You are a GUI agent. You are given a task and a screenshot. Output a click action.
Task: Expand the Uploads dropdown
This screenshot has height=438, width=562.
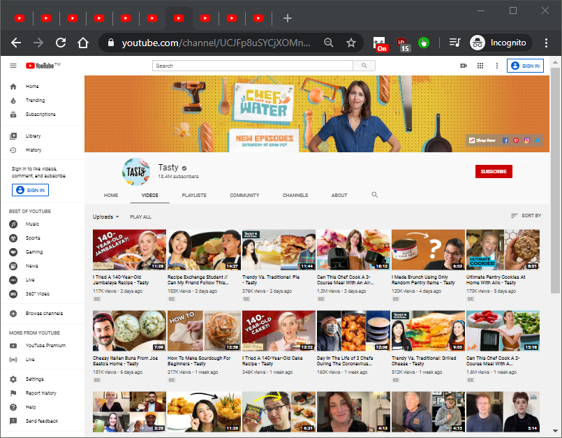[105, 217]
